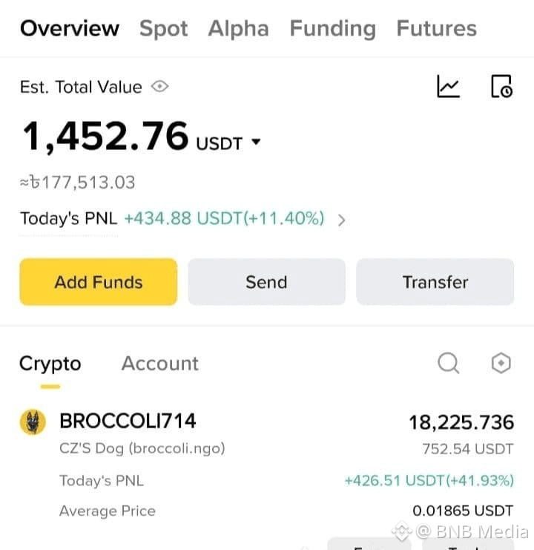Image resolution: width=534 pixels, height=550 pixels.
Task: Click the Send button
Action: pos(267,282)
